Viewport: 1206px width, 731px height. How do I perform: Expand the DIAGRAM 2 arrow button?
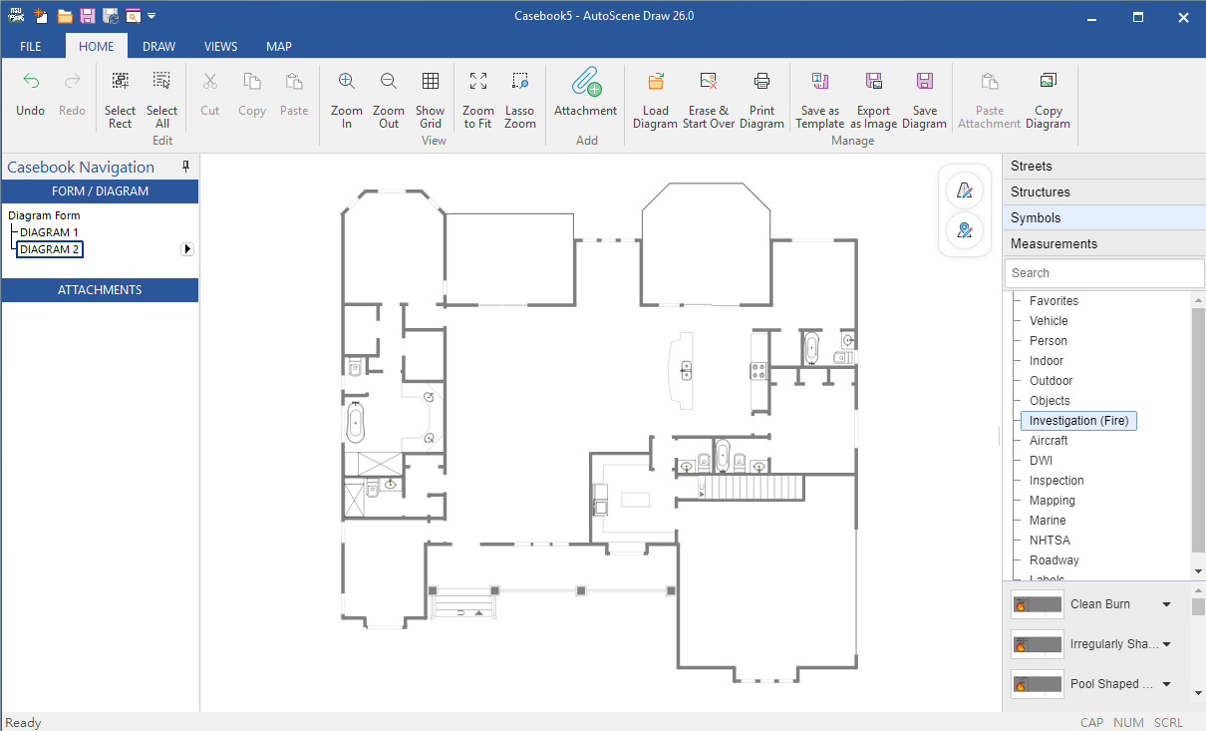pos(186,249)
